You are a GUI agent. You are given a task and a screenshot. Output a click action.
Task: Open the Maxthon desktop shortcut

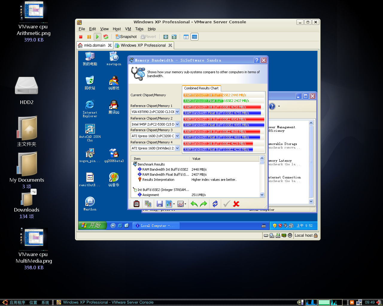click(90, 204)
